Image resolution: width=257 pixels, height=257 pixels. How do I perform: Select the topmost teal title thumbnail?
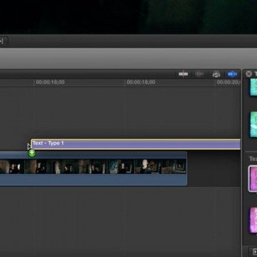click(x=253, y=87)
